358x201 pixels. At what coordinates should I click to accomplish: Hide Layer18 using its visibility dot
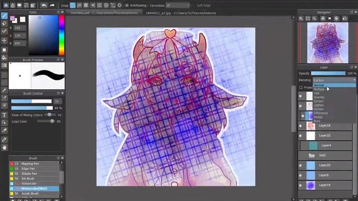point(300,126)
